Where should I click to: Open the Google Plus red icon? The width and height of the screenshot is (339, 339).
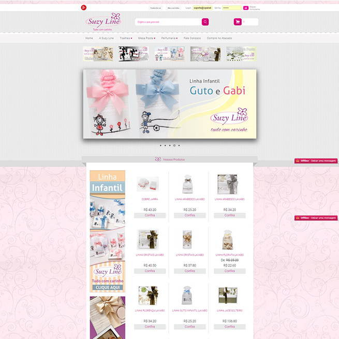84,8
